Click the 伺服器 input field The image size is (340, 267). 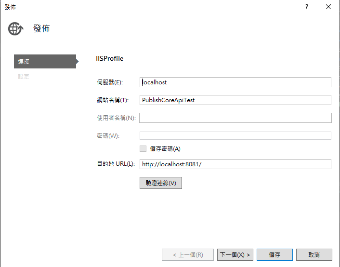(x=235, y=82)
